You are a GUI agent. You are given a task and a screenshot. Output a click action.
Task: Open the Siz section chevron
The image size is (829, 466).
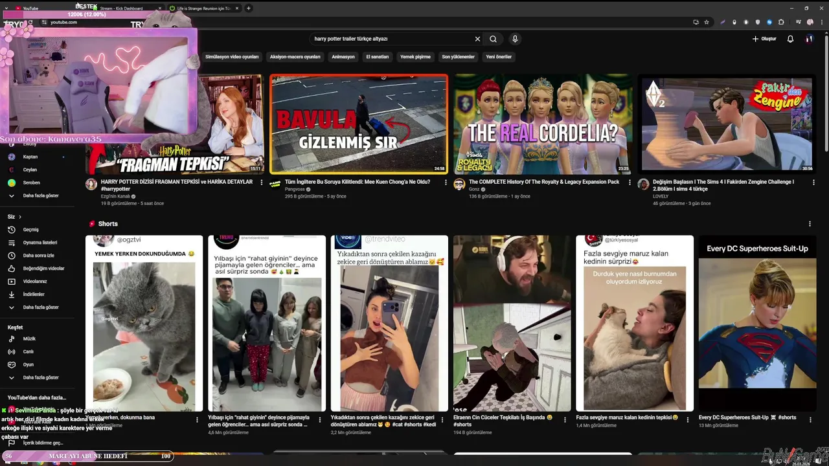pyautogui.click(x=20, y=217)
